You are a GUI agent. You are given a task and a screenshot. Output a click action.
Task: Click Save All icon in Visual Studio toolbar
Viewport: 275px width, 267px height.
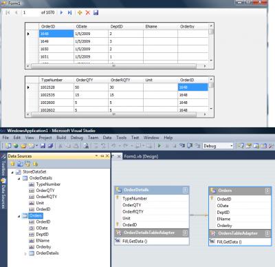[x=51, y=146]
